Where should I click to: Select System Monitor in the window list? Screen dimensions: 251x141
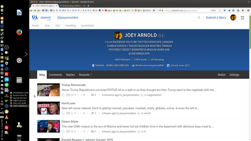[x=19, y=98]
